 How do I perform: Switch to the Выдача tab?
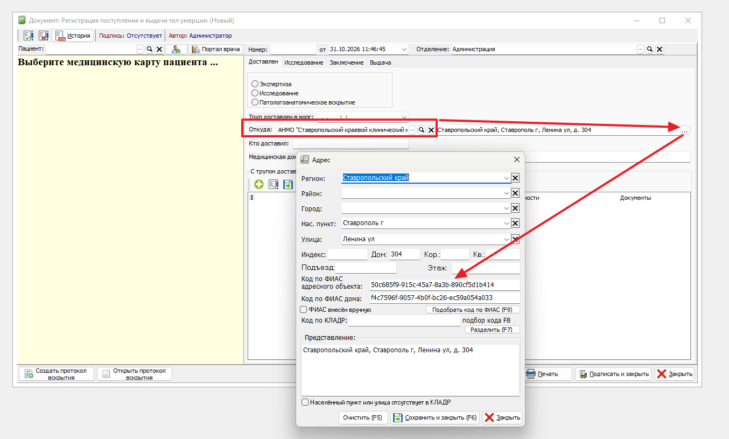tap(380, 62)
